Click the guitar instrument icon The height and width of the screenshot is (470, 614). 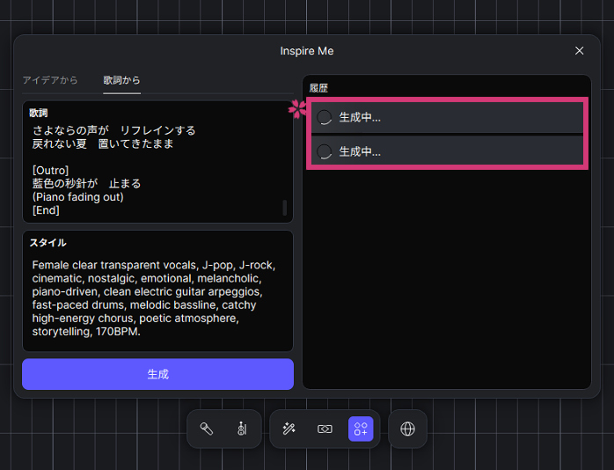241,429
